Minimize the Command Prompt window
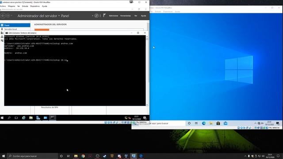 [131, 33]
